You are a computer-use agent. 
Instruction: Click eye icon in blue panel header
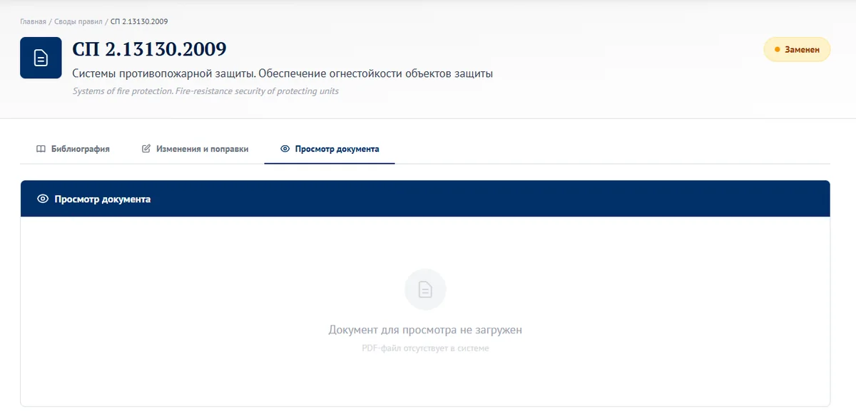coord(42,199)
